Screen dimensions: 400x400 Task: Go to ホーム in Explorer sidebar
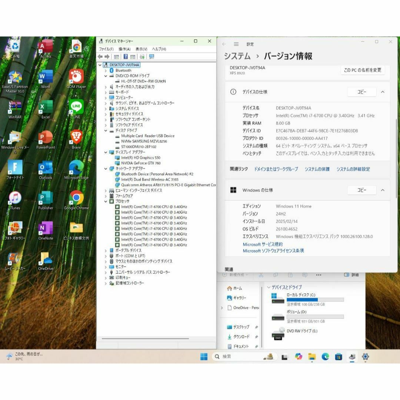(x=234, y=288)
